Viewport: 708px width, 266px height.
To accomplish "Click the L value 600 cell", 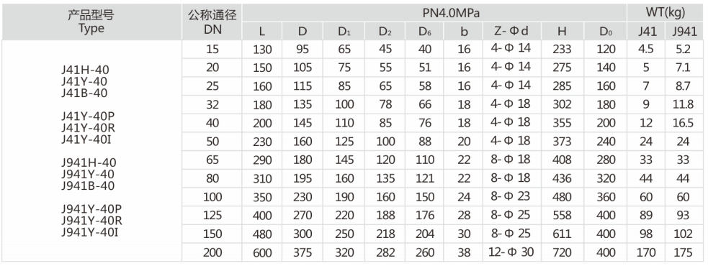I will (262, 252).
